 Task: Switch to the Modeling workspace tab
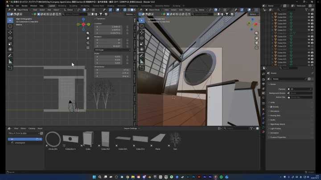click(x=62, y=6)
